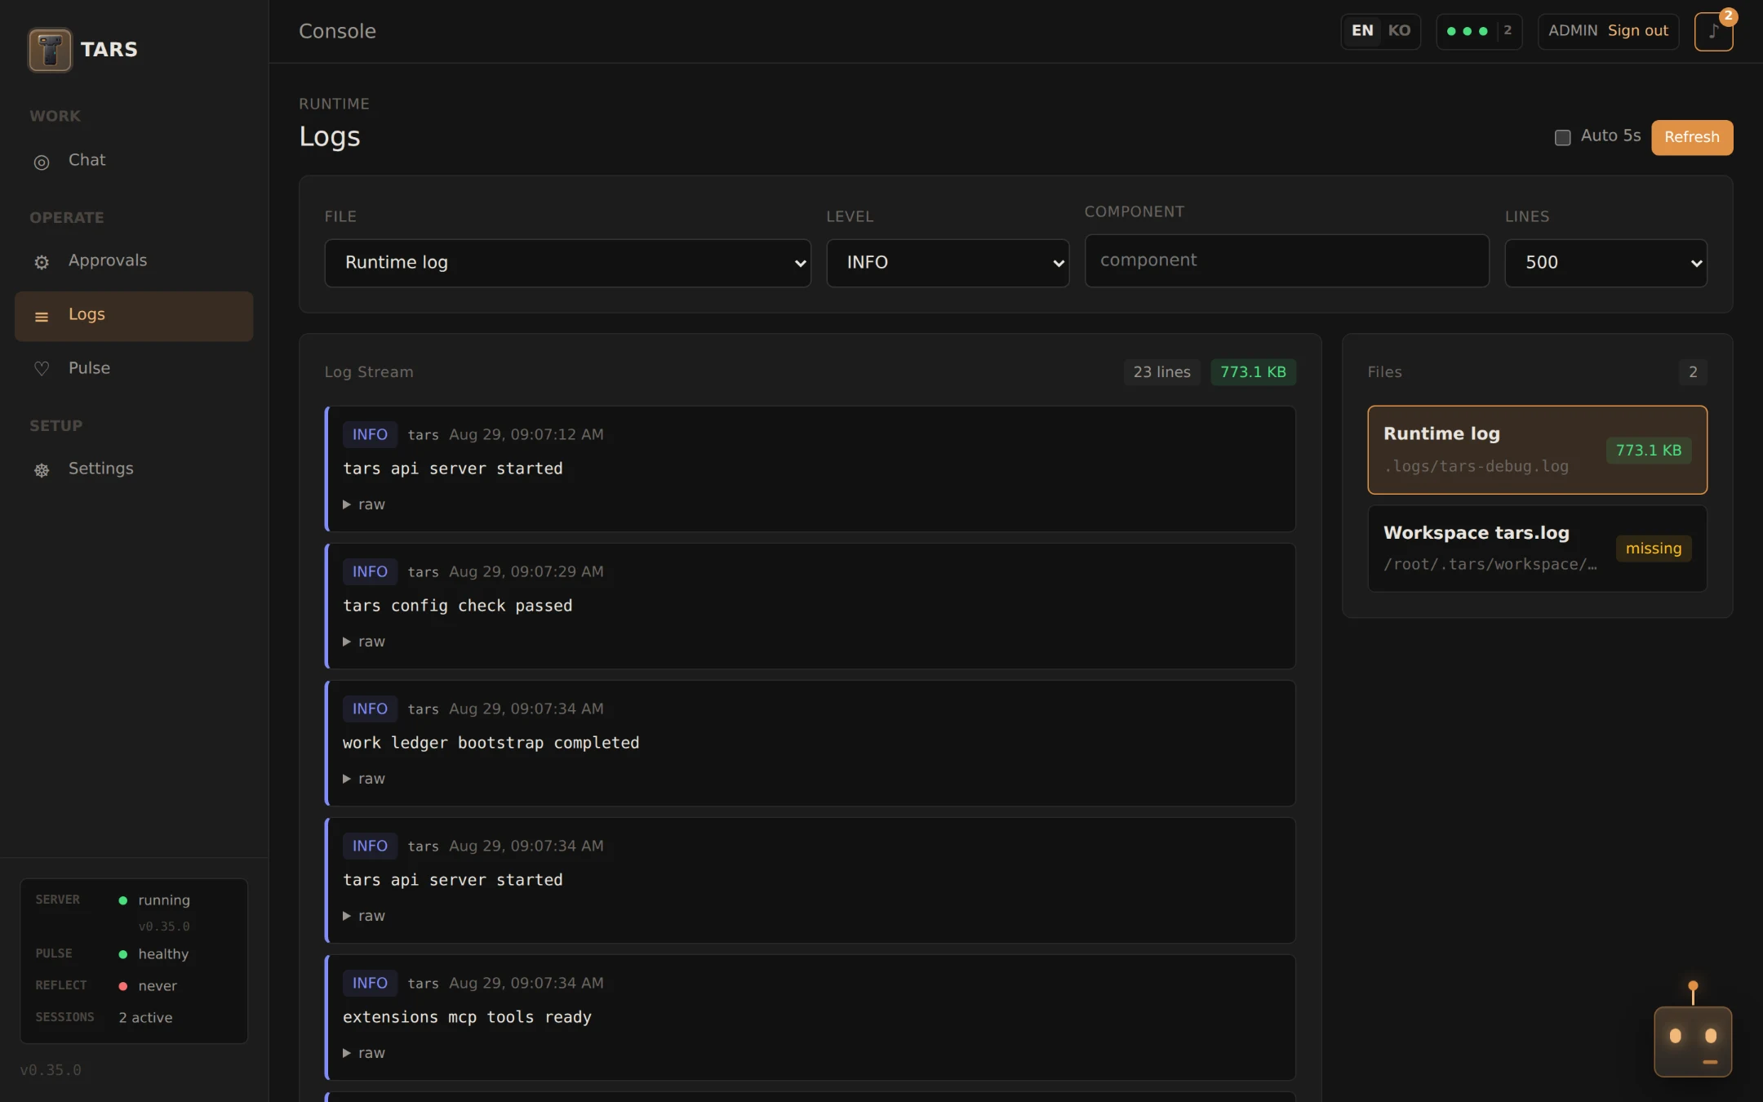This screenshot has height=1102, width=1763.
Task: Click the 2 active sessions value
Action: tap(145, 1018)
